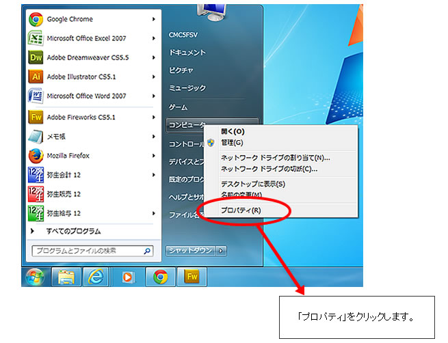Choose ネットワーク ドライブの割り当て(N)...

pyautogui.click(x=276, y=158)
